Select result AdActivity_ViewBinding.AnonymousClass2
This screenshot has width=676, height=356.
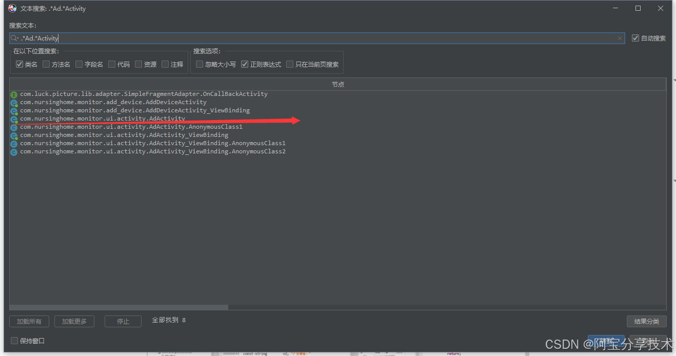(153, 152)
